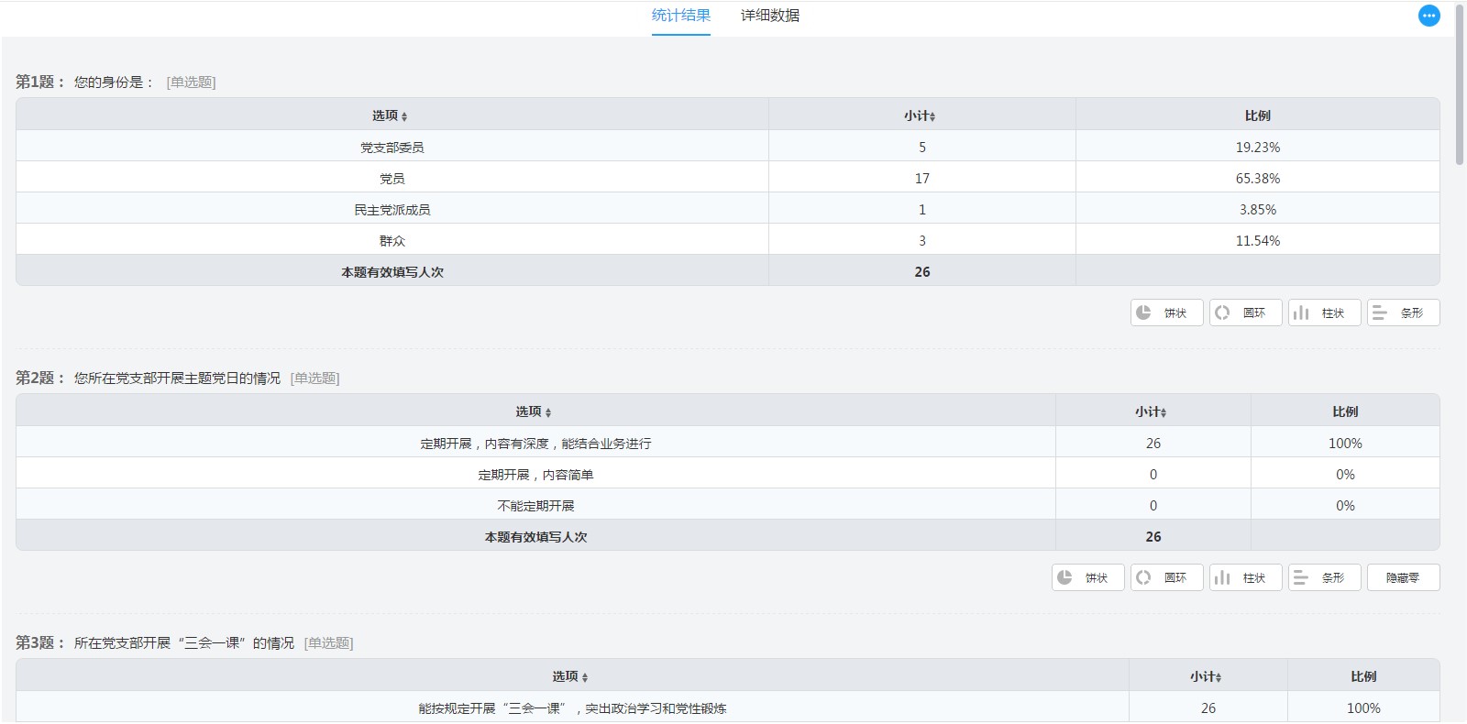The image size is (1467, 724).
Task: Select the 党支部委员 row in question 1
Action: click(x=392, y=147)
